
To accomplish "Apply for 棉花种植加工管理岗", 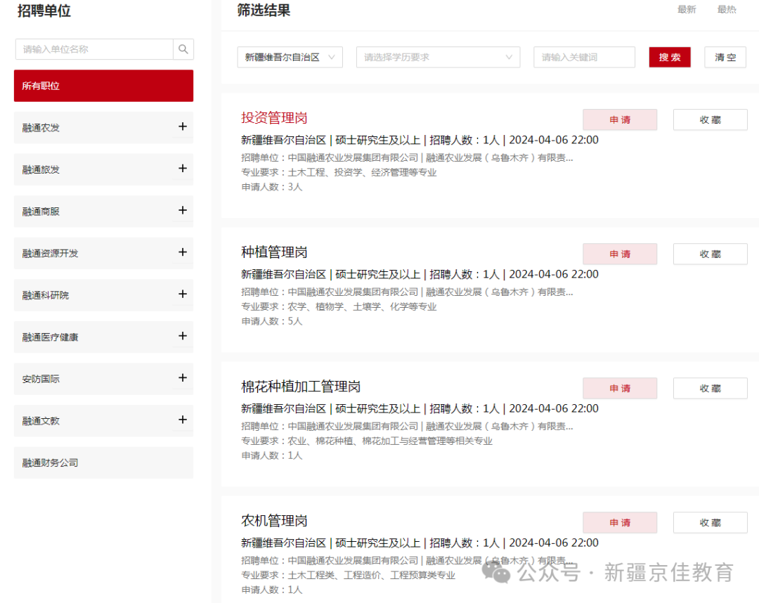I will point(620,388).
